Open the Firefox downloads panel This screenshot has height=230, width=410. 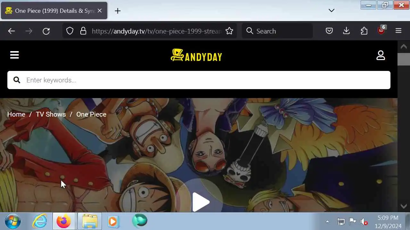(346, 31)
